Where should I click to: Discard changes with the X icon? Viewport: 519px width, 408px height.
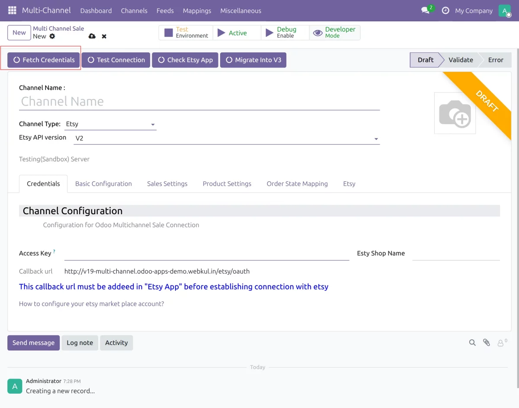tap(104, 36)
